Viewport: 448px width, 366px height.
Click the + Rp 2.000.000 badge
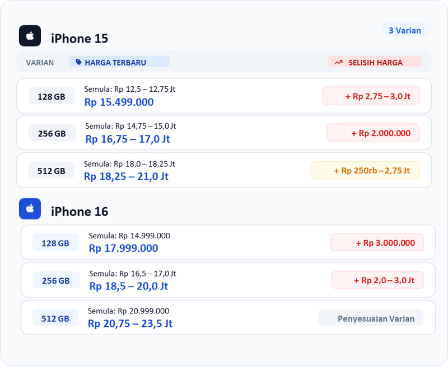tap(373, 133)
